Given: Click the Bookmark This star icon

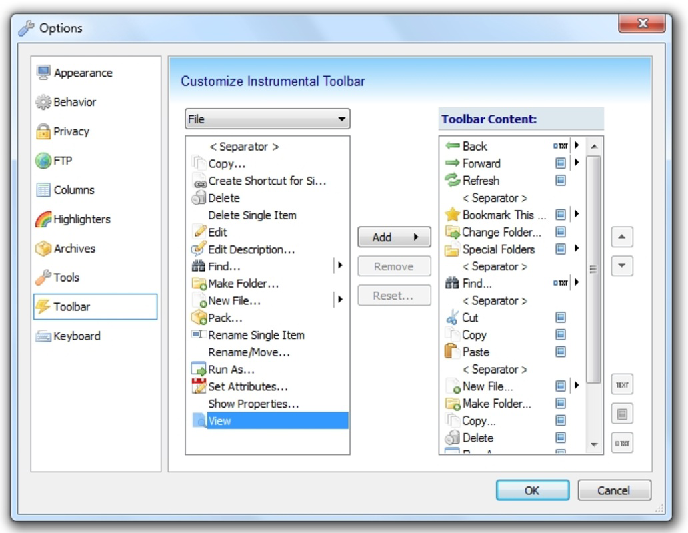Looking at the screenshot, I should [x=451, y=215].
